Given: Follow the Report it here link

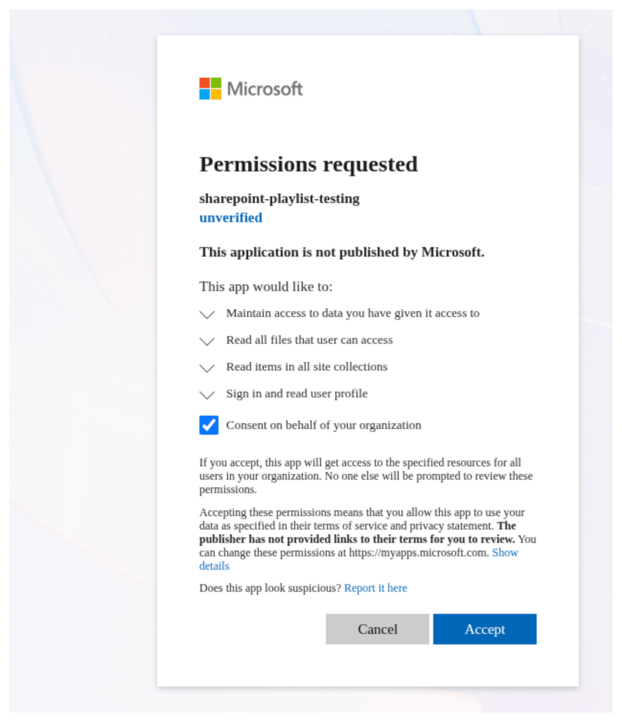Looking at the screenshot, I should 375,588.
